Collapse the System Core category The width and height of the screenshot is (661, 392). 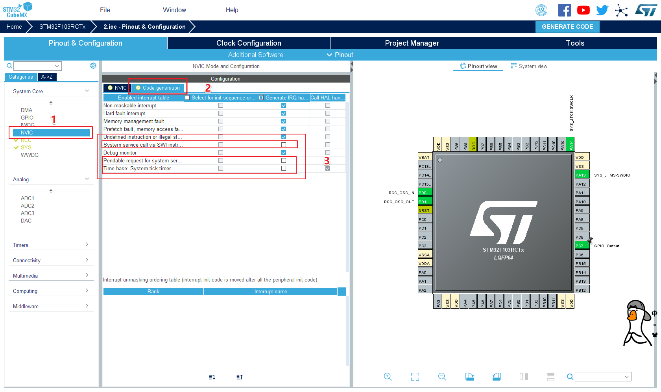87,91
